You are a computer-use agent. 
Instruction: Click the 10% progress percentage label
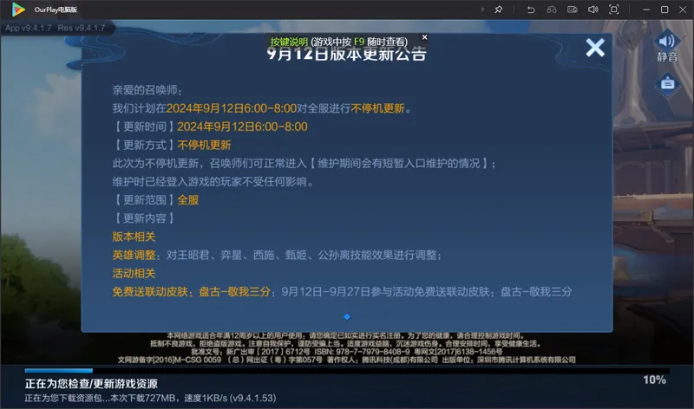click(654, 380)
